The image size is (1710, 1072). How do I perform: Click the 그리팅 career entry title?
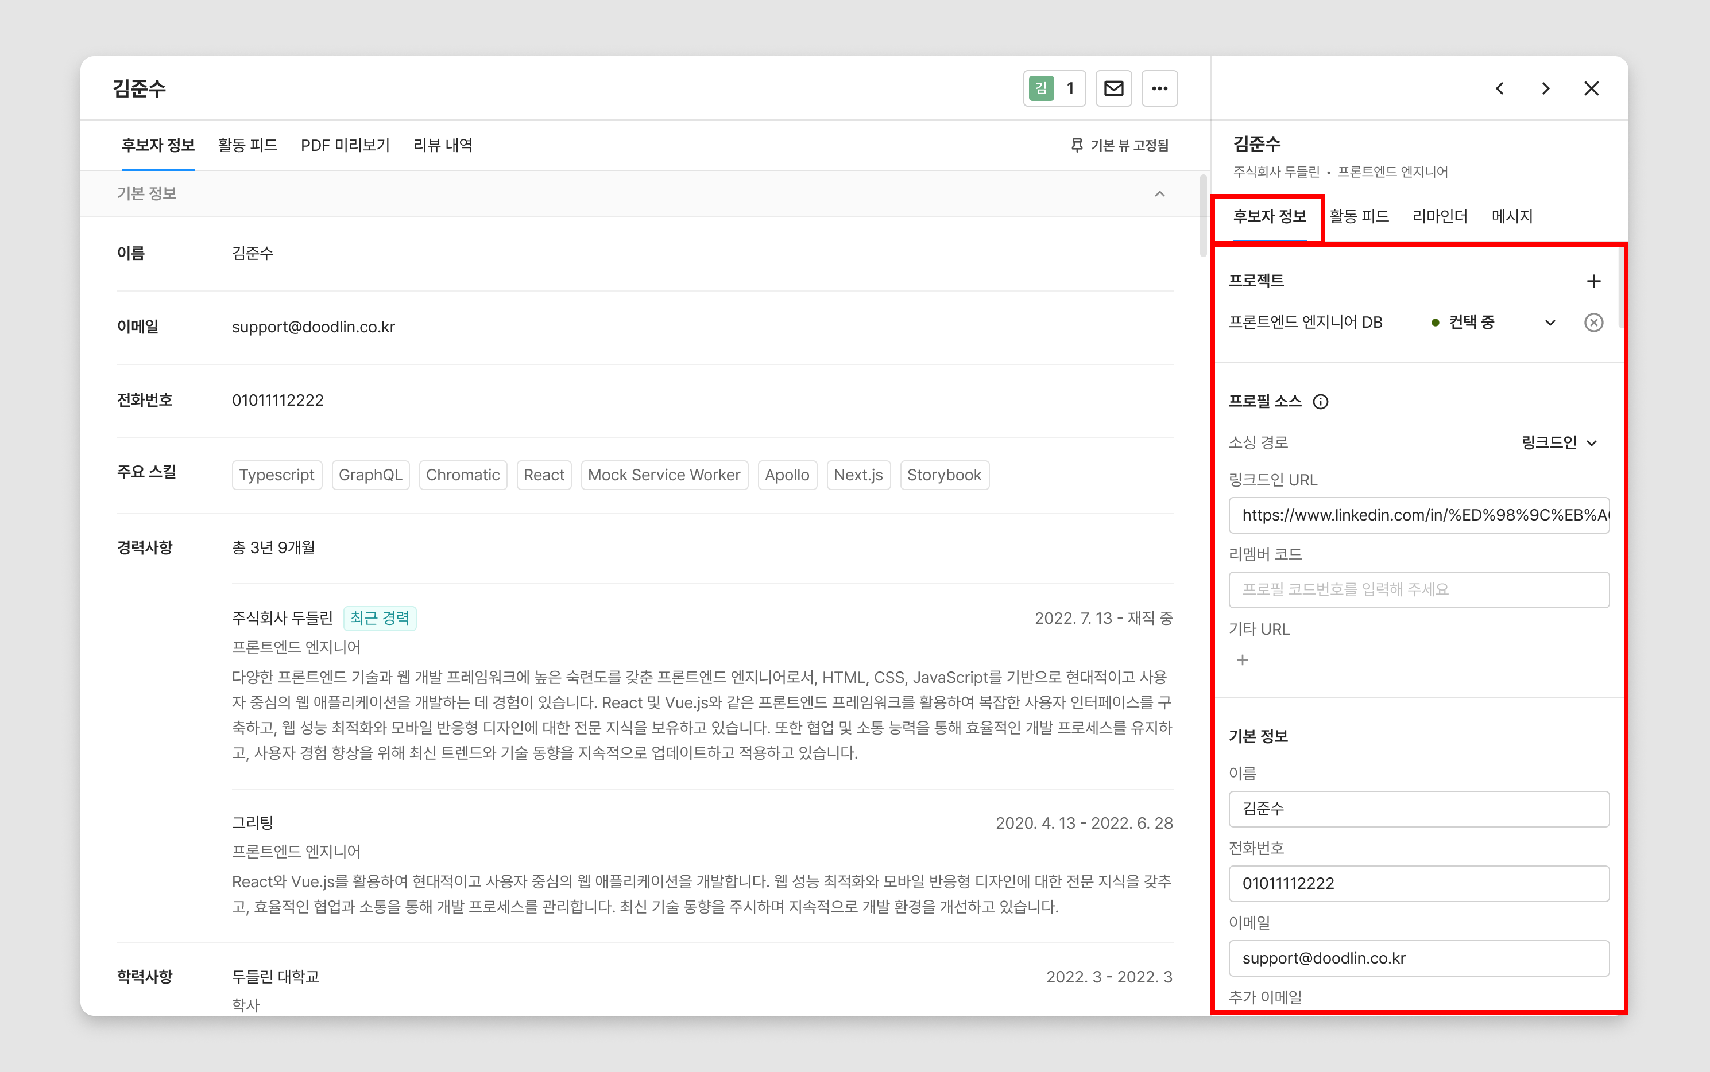[x=253, y=823]
